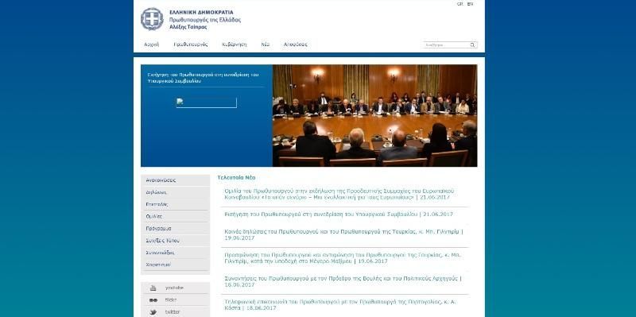Open news Ομιλία του Πρωθυπουργού 21.06.2017

[x=339, y=194]
